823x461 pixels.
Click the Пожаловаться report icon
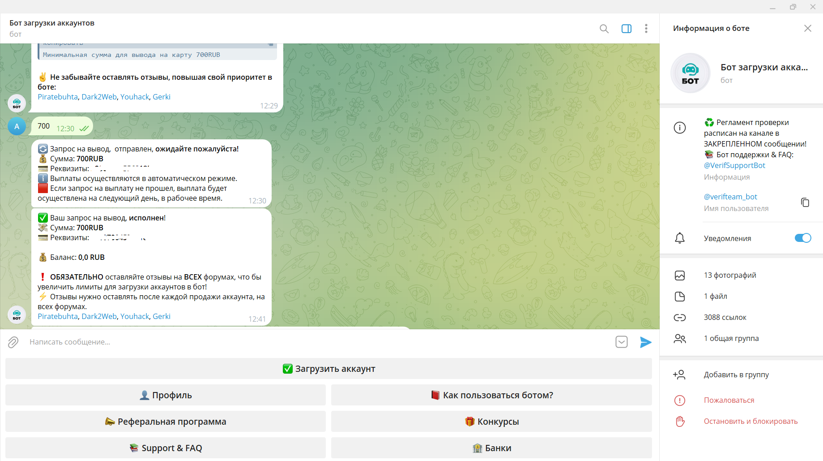(x=679, y=400)
